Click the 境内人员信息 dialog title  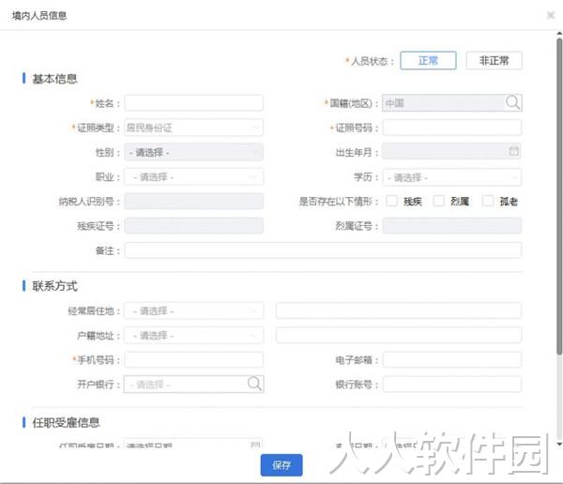(39, 15)
